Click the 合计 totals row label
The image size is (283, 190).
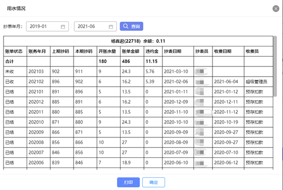click(9, 61)
